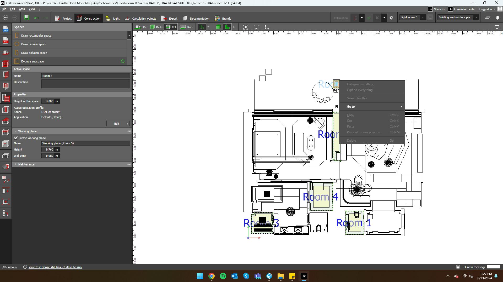Uncheck the Create working plane checkbox
Screen dimensions: 503x282
[16, 138]
